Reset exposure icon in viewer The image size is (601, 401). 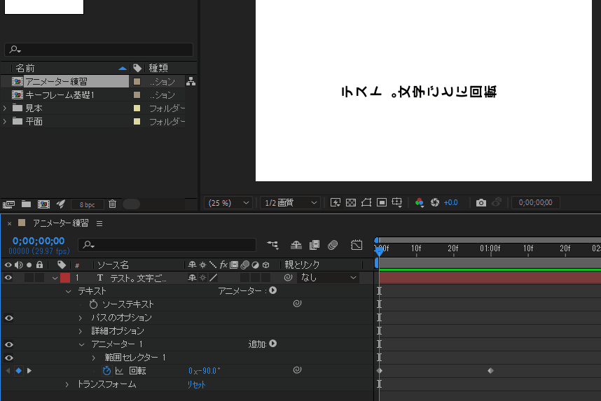tap(435, 202)
